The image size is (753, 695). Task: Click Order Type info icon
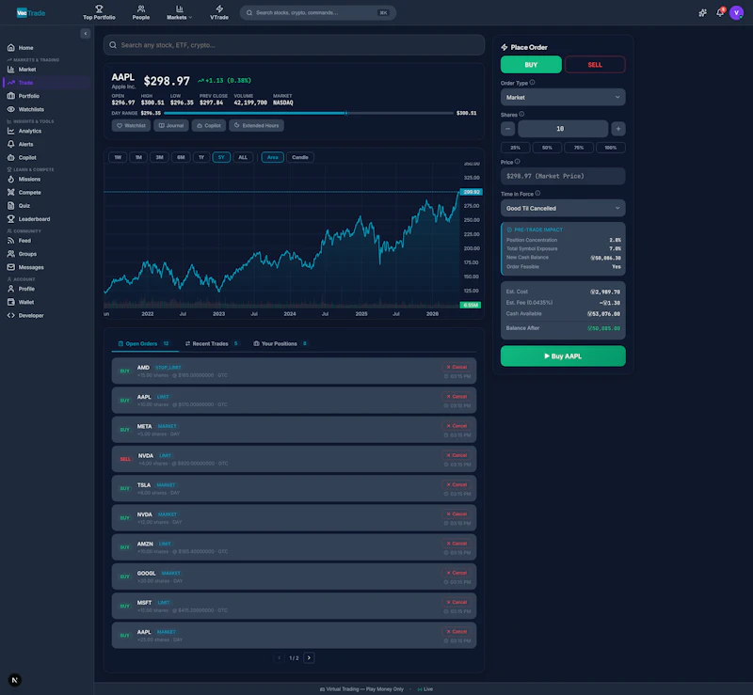coord(532,83)
